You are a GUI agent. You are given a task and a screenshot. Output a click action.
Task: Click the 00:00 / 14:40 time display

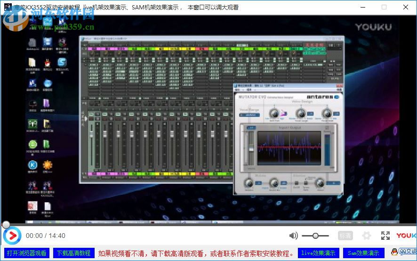click(x=46, y=236)
